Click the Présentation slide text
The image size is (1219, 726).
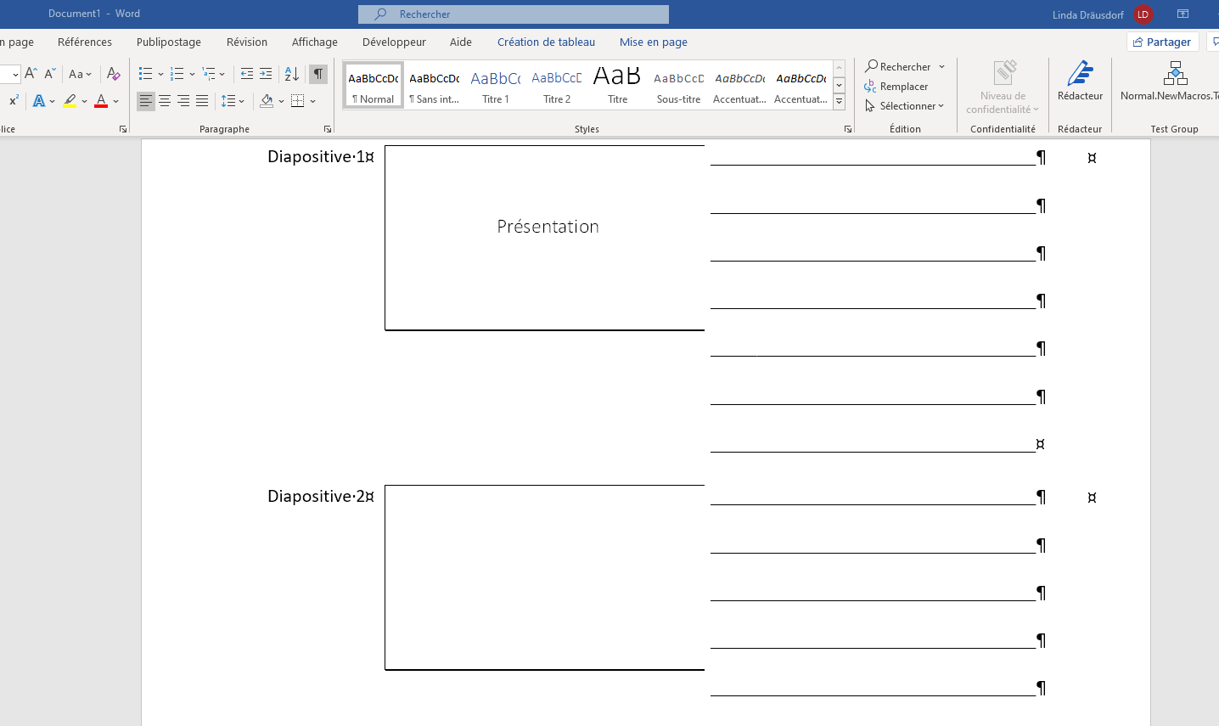point(548,227)
